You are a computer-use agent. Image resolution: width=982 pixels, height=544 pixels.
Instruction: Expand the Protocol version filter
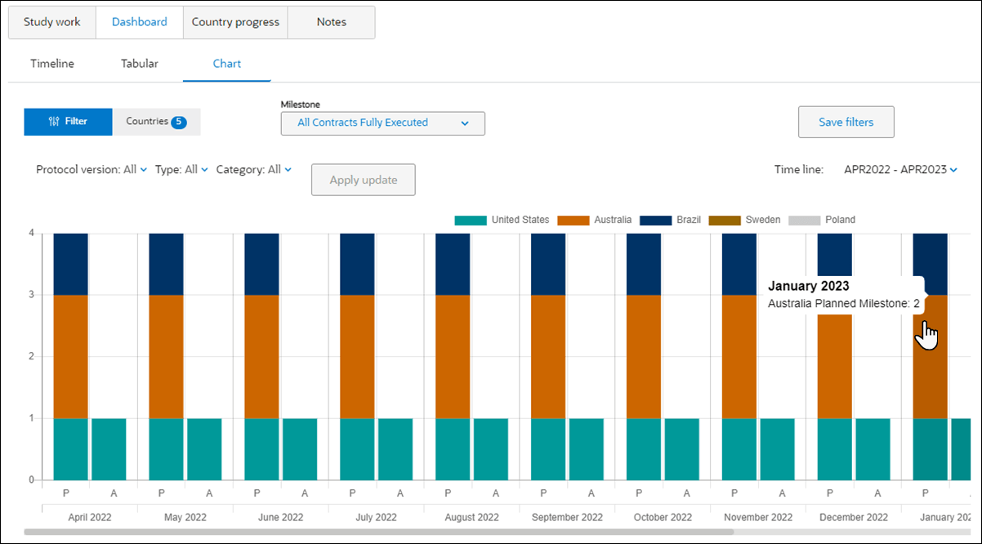pos(91,169)
